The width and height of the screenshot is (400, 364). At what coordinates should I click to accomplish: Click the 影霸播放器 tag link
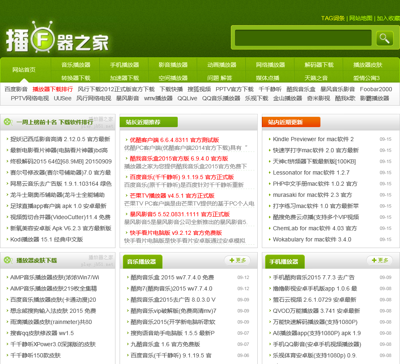[x=374, y=98]
